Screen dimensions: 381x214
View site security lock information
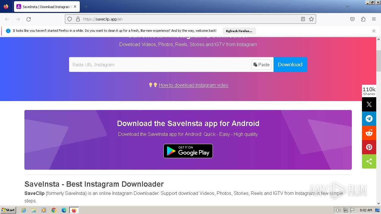pyautogui.click(x=78, y=19)
